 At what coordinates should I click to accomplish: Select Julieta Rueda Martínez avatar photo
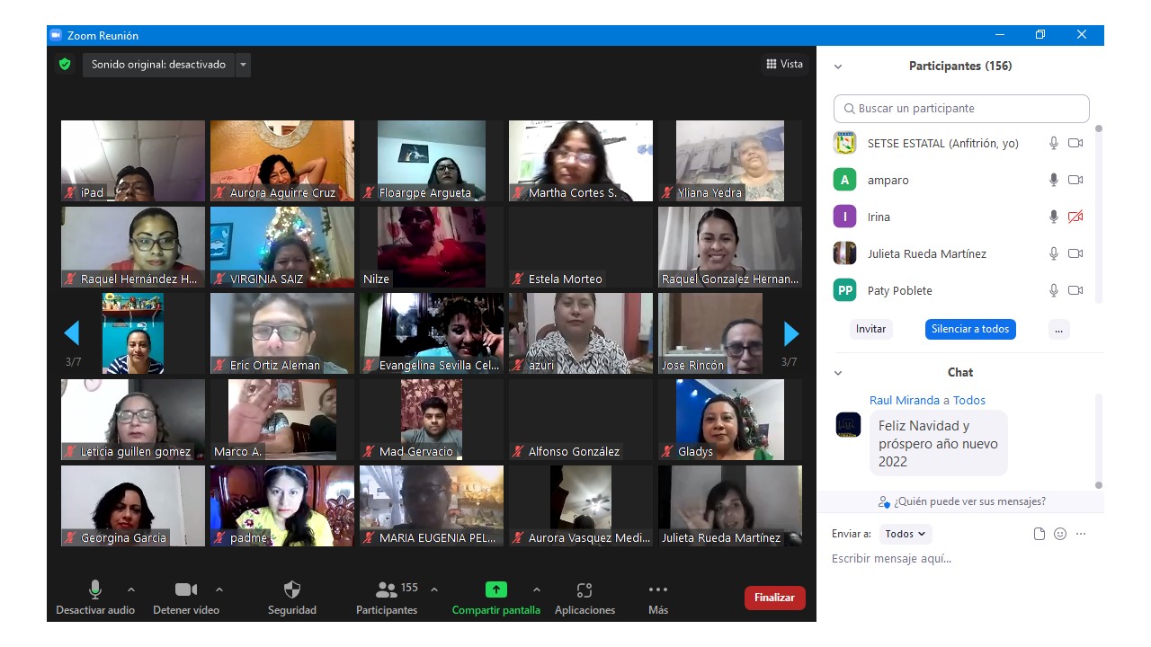(x=844, y=253)
